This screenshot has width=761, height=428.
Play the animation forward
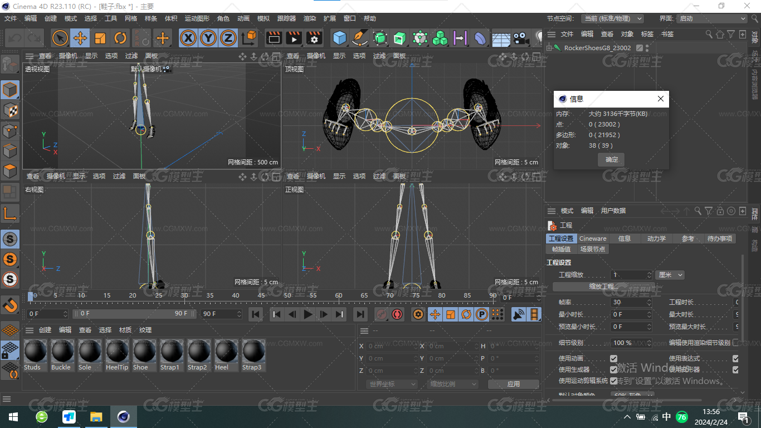click(308, 314)
